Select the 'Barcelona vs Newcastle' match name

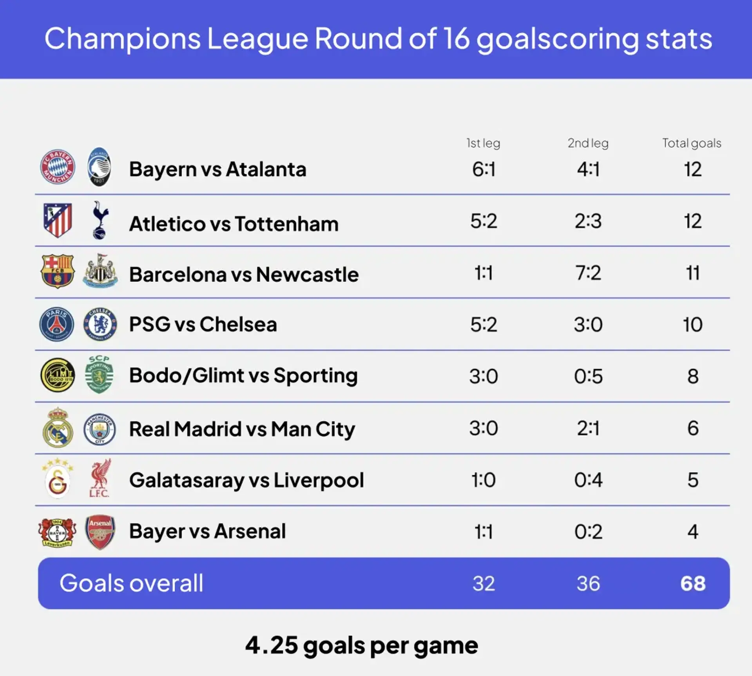[244, 274]
